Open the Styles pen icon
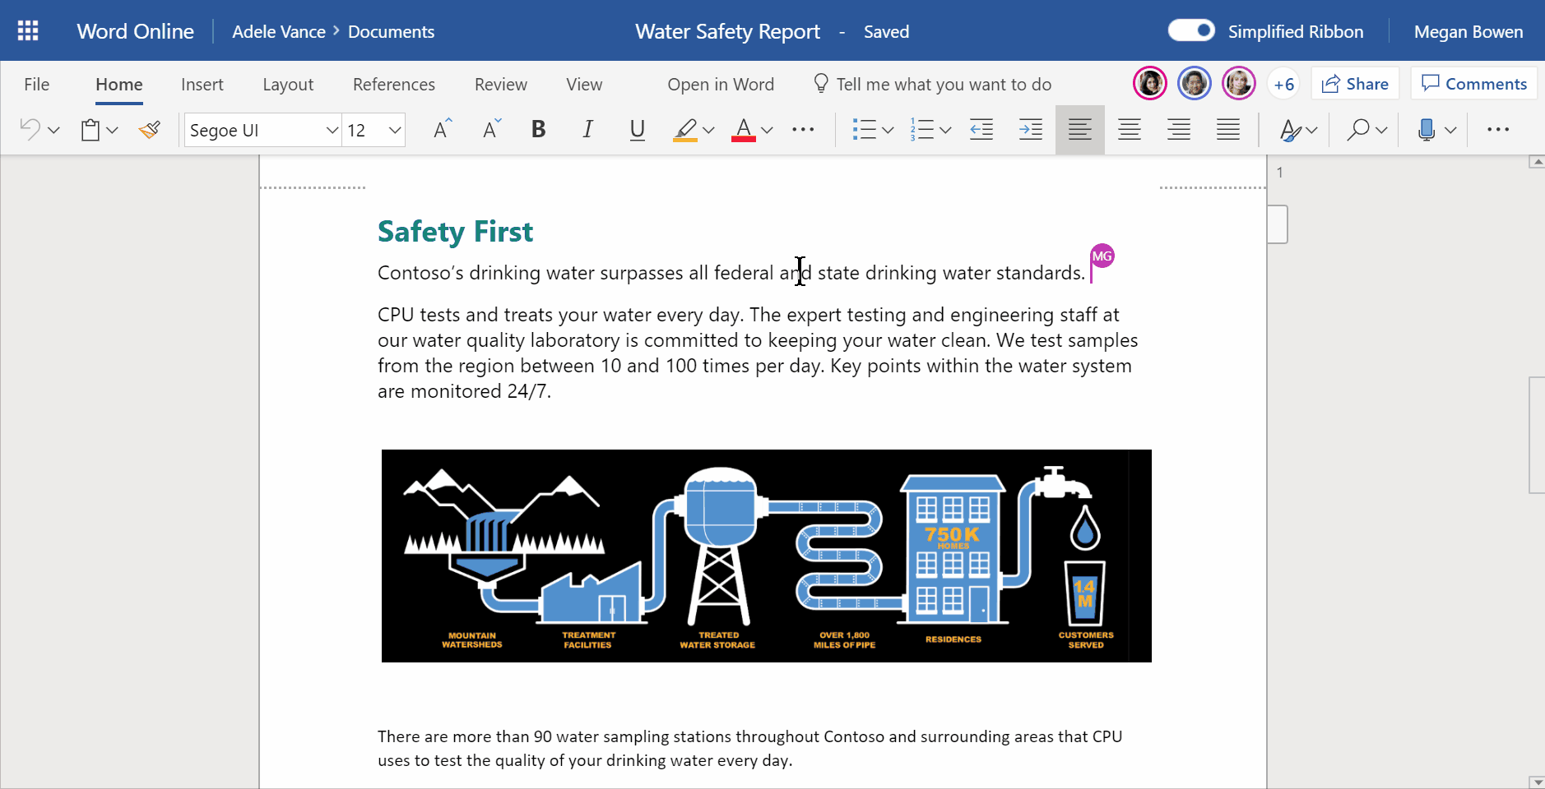Viewport: 1545px width, 789px height. [x=1290, y=130]
